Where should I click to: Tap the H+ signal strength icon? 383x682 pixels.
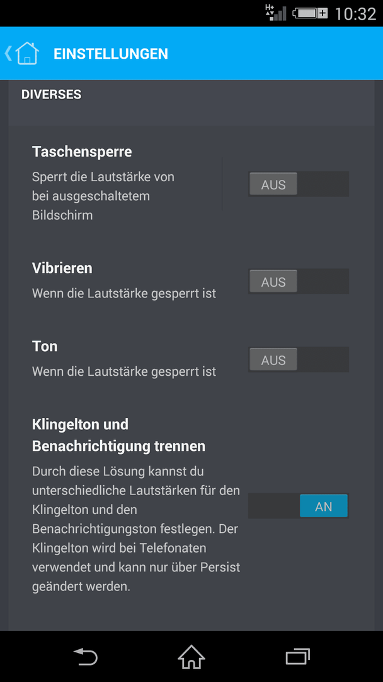[275, 13]
